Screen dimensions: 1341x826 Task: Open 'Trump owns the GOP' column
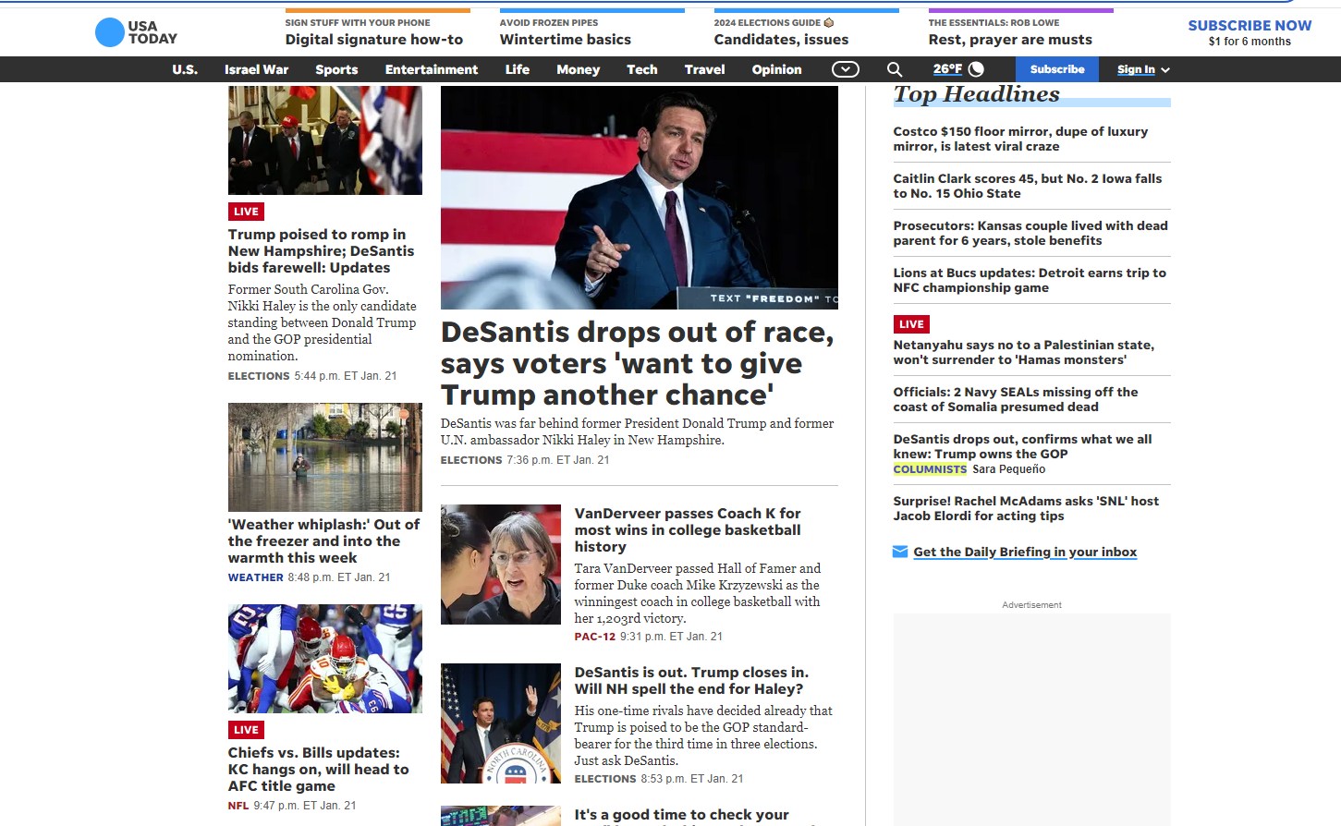click(1022, 447)
